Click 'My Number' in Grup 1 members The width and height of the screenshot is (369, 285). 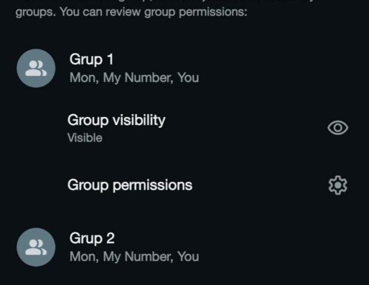tap(138, 78)
